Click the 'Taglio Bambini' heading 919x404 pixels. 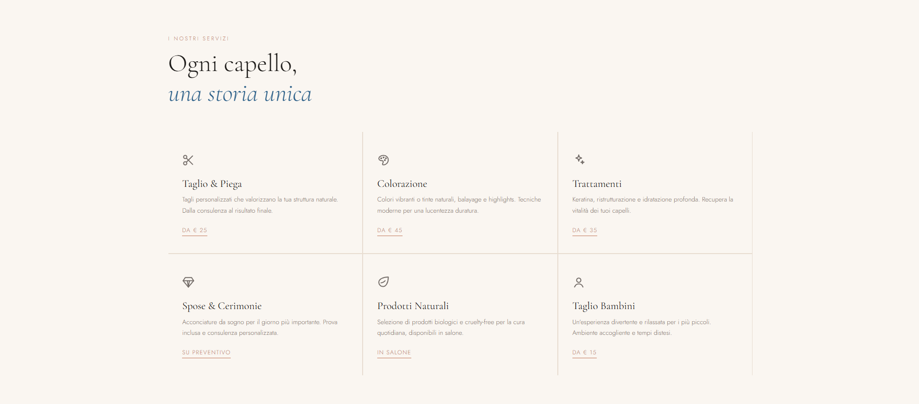coord(604,306)
